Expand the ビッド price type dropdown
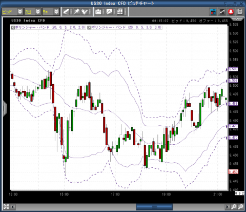 (x=20, y=12)
